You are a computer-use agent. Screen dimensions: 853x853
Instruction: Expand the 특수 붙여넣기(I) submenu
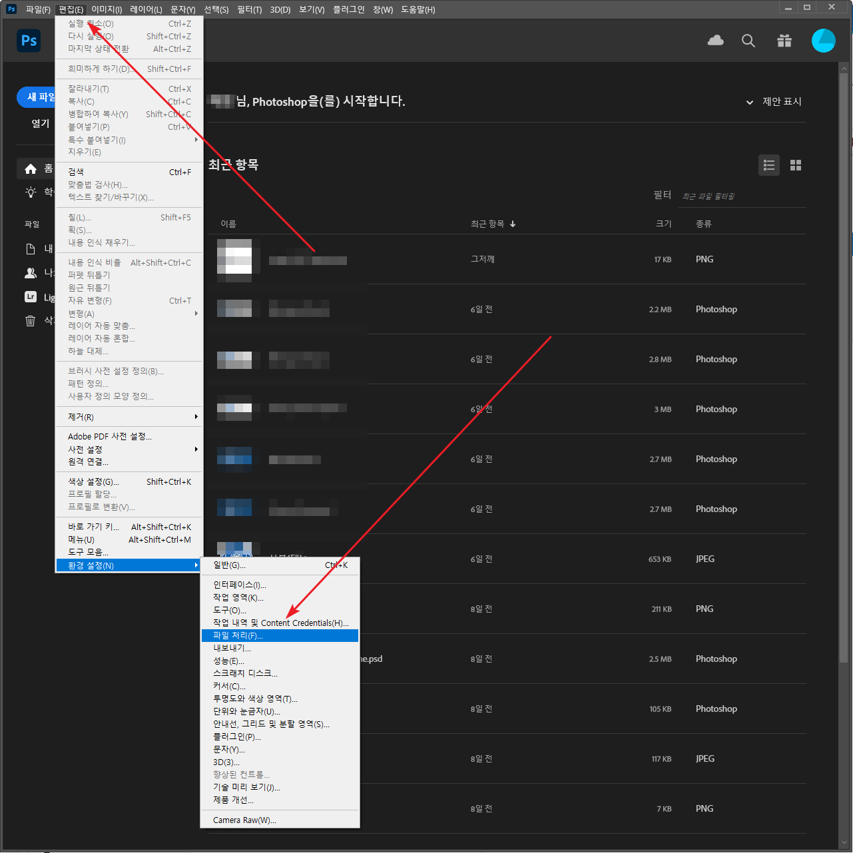point(129,140)
